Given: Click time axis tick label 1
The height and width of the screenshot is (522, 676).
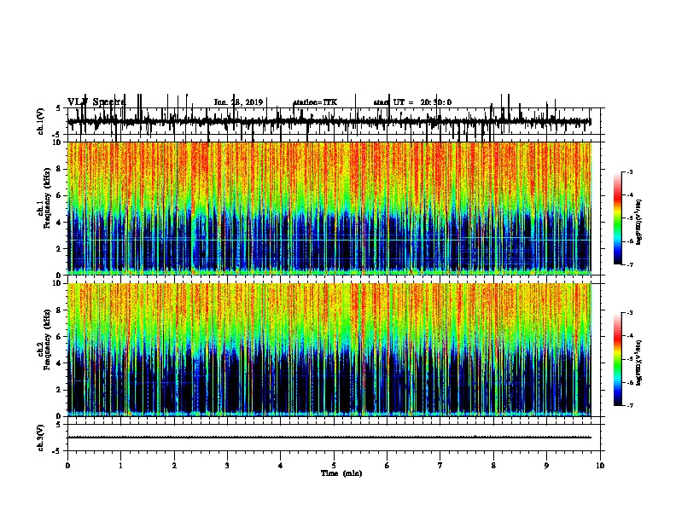Looking at the screenshot, I should click(121, 466).
